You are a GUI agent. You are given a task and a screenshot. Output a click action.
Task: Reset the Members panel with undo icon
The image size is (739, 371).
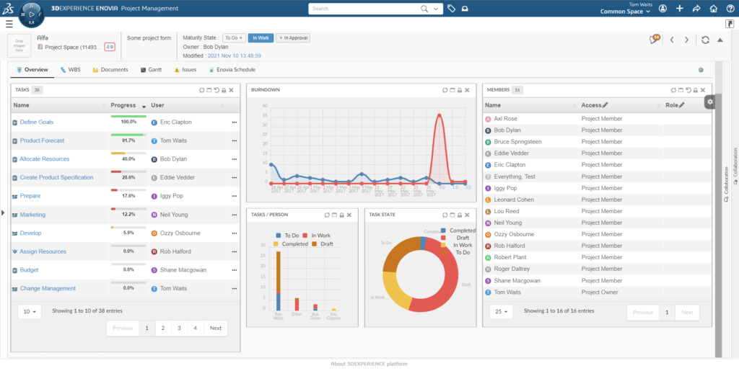tap(688, 90)
